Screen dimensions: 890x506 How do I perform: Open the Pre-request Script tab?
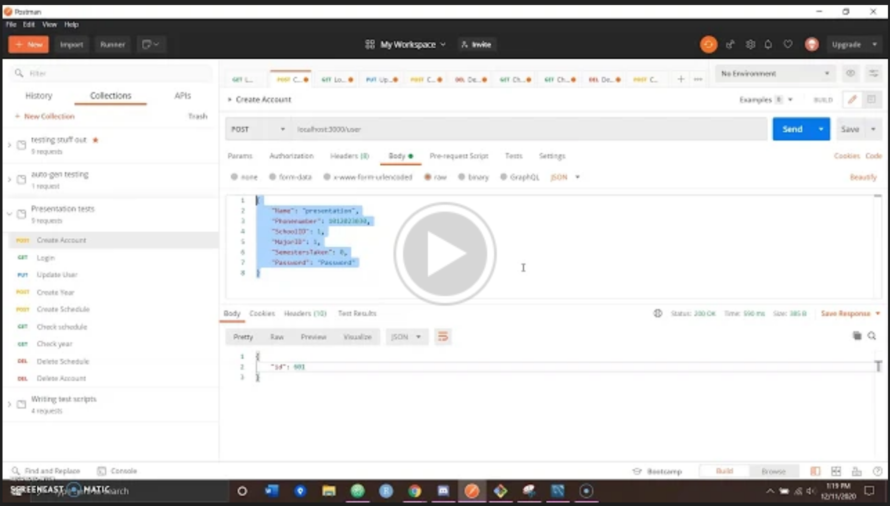pos(459,156)
